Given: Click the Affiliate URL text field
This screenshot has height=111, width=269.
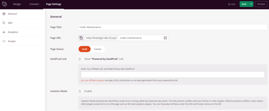Looking at the screenshot, I should (x=173, y=75).
